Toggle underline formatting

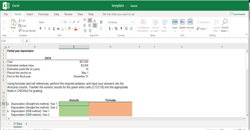(x=49, y=29)
